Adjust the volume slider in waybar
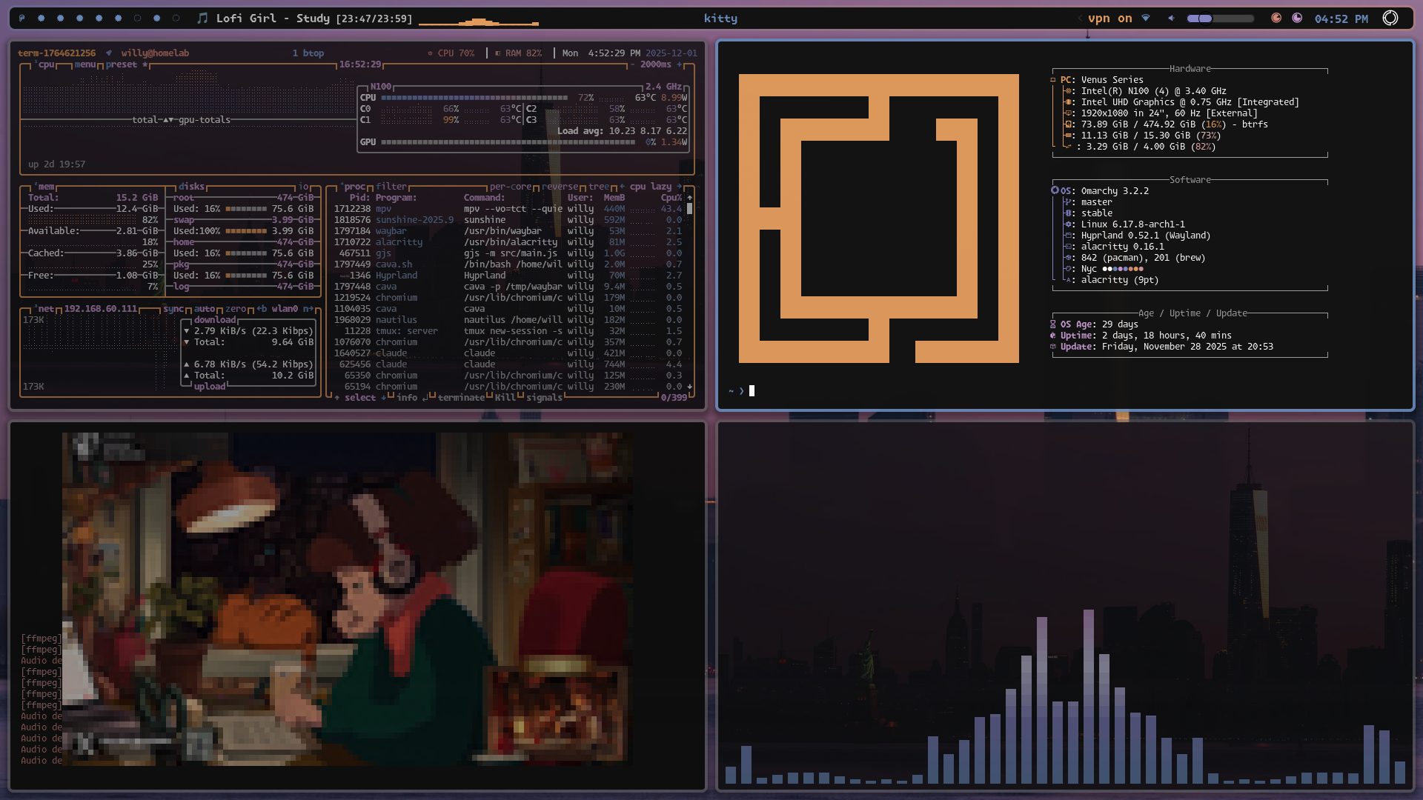The image size is (1423, 800). click(x=1221, y=19)
